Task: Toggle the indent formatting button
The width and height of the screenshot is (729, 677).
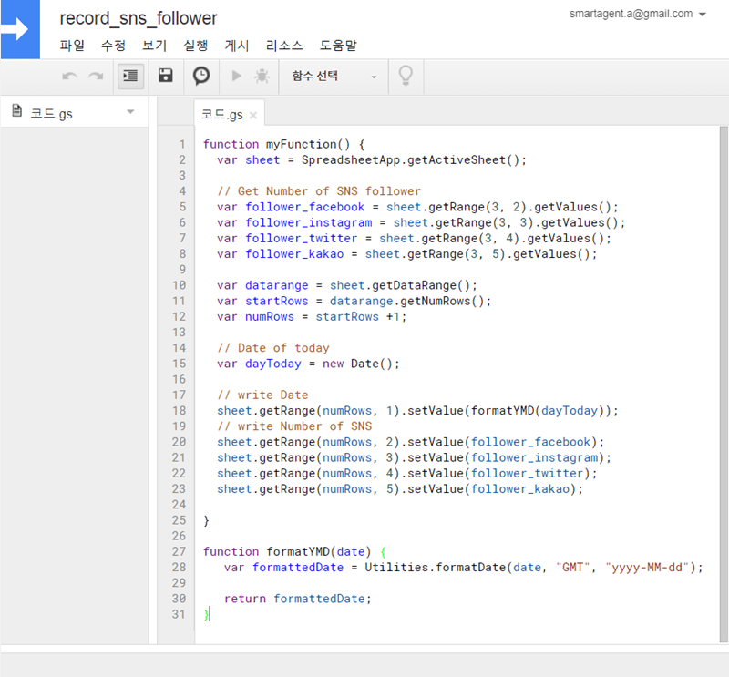Action: click(x=130, y=77)
